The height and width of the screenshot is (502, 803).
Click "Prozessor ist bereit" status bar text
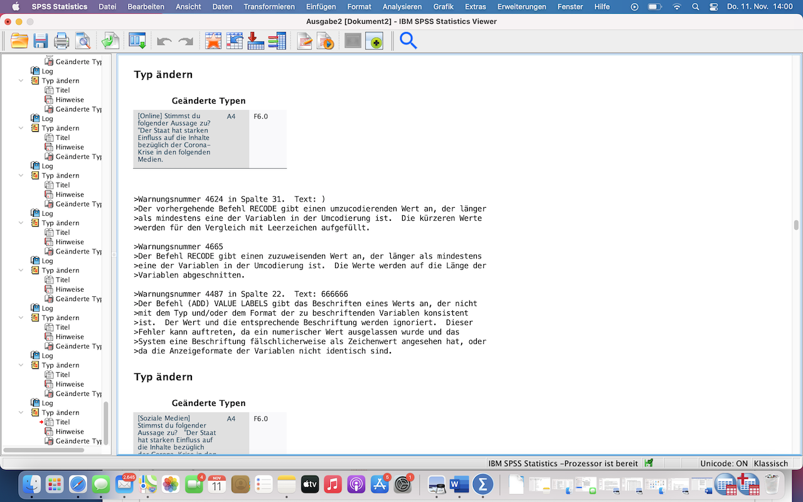(602, 464)
